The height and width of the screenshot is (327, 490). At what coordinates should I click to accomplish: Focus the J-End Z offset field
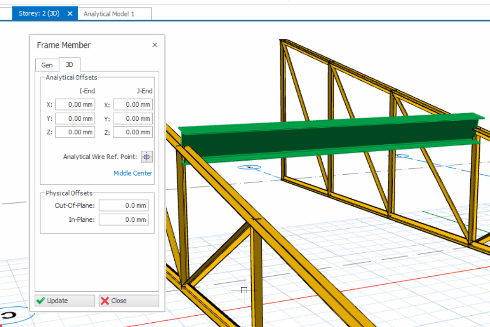click(133, 132)
